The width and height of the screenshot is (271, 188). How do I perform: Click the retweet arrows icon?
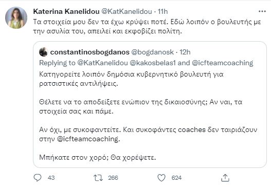98,178
